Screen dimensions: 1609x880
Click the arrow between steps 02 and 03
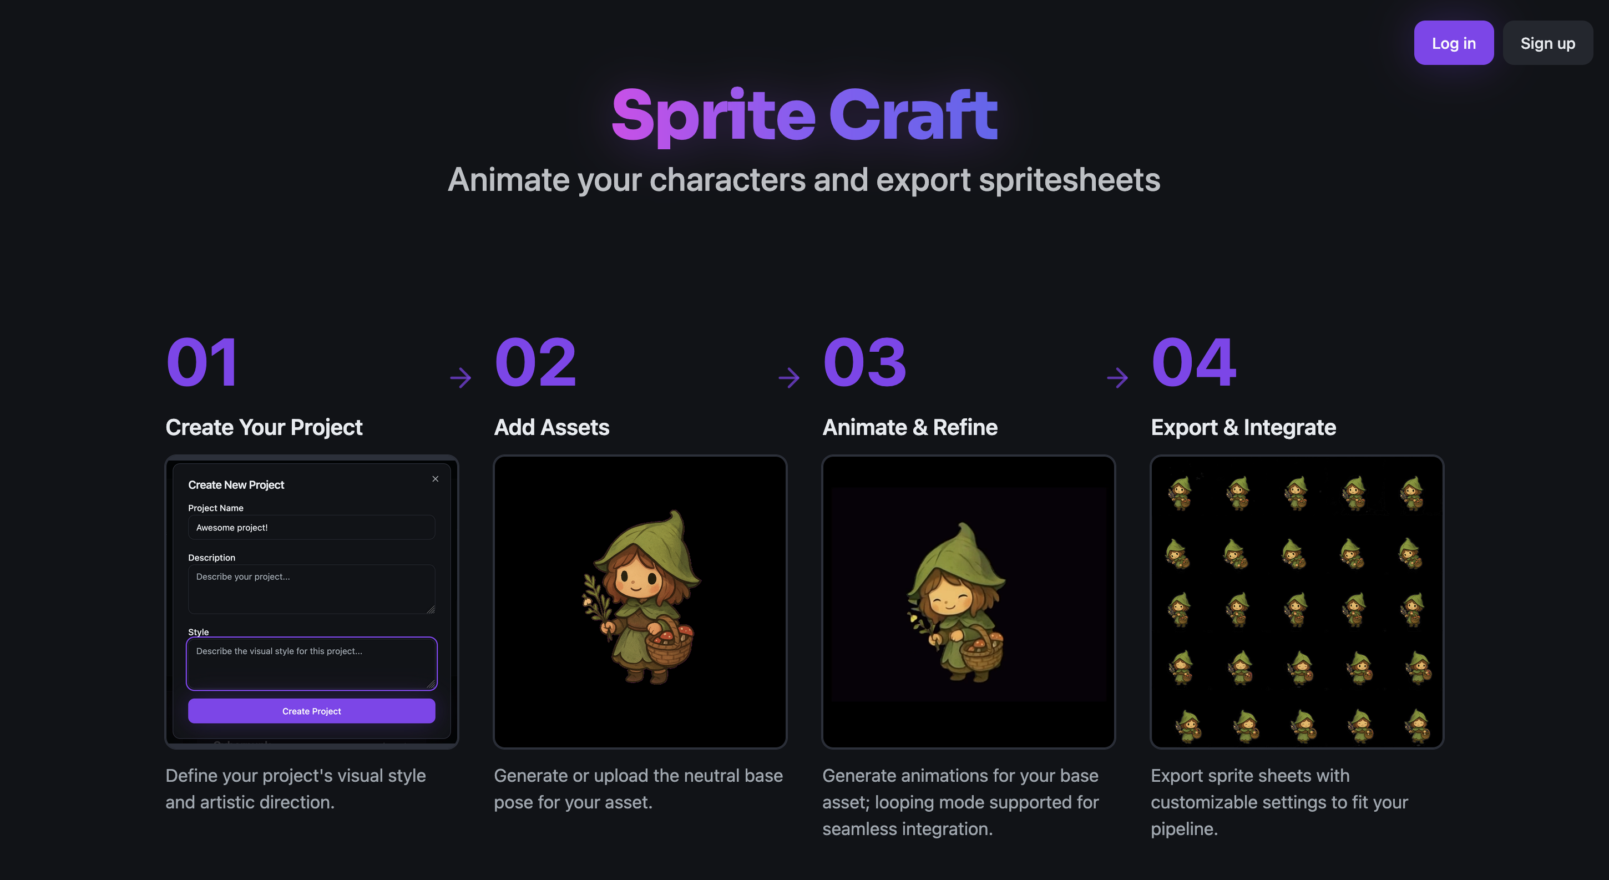[x=790, y=378]
